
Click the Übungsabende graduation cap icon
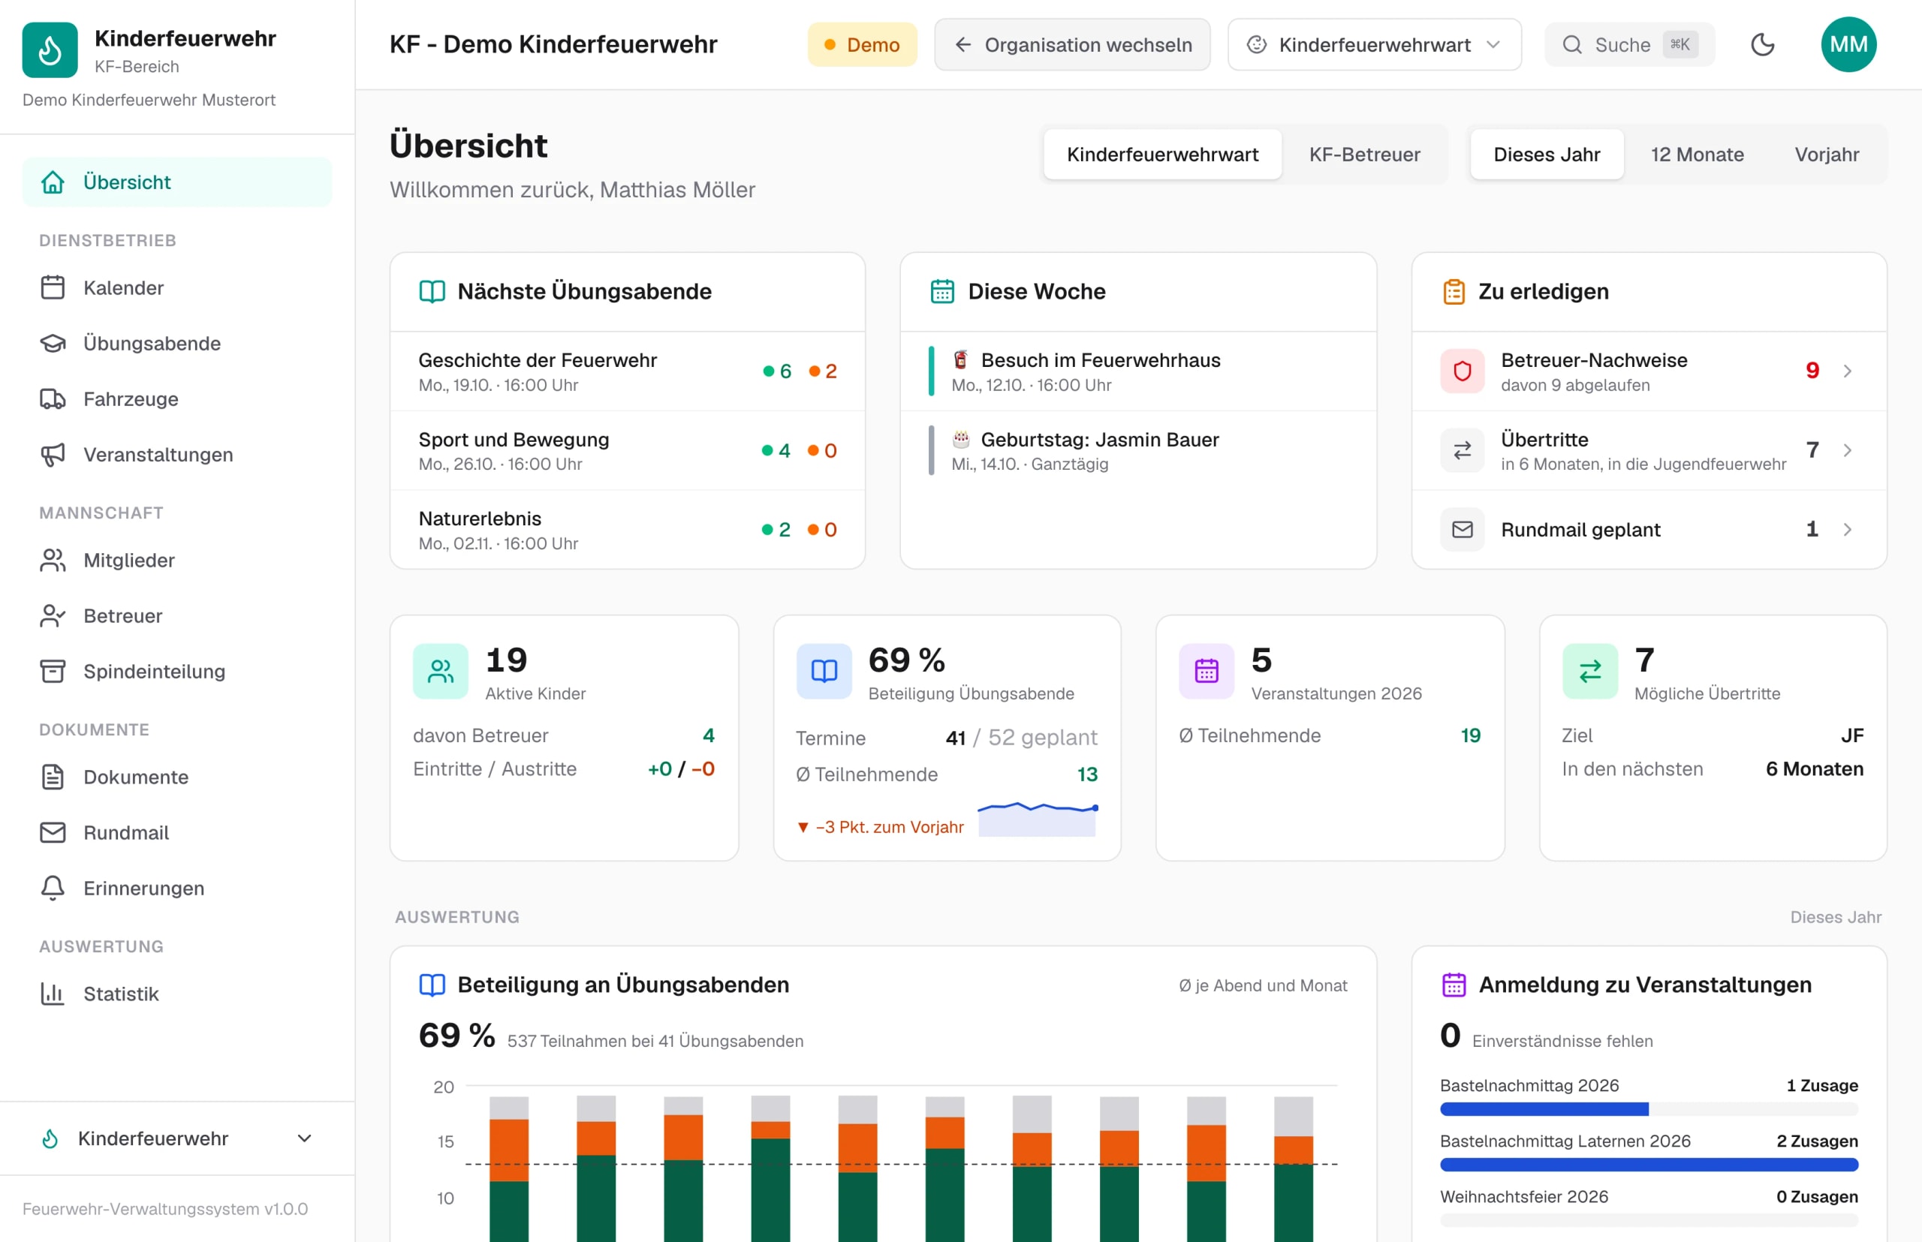point(53,344)
